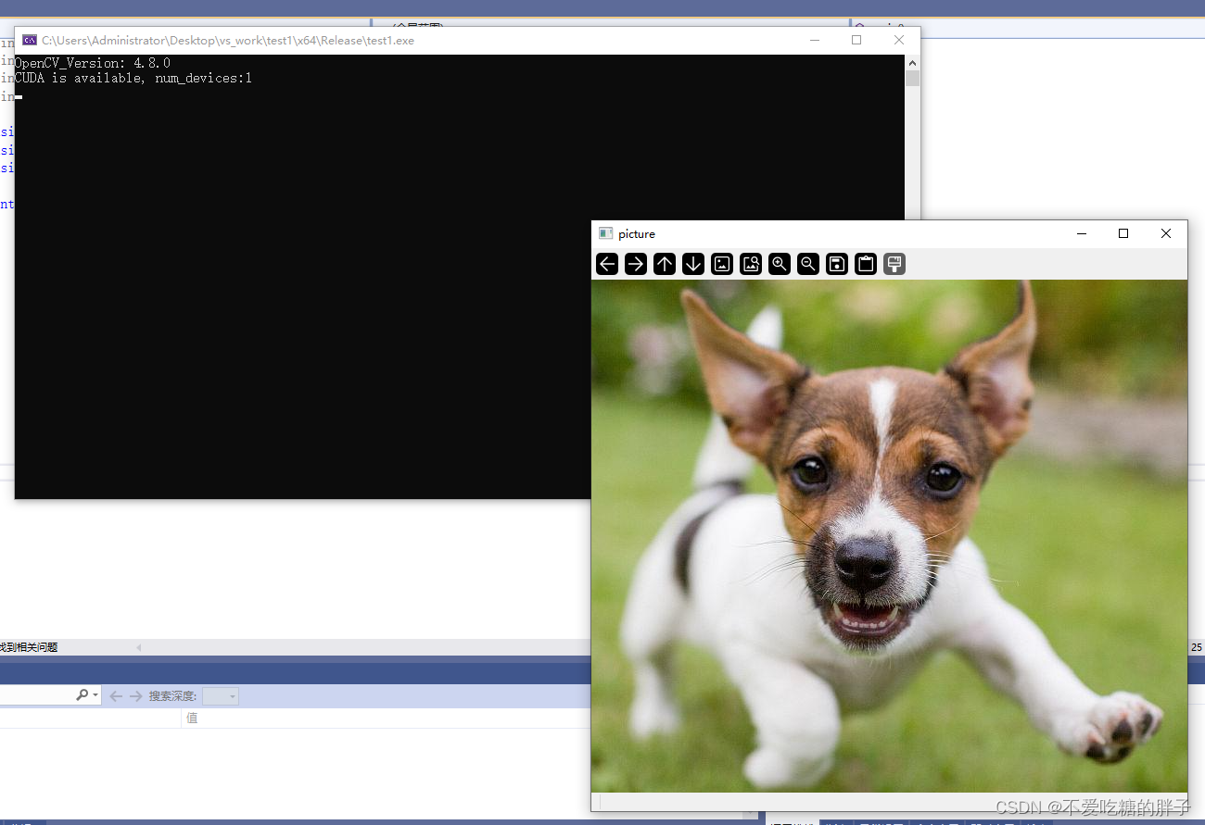Pan the image up using the up arrow icon
This screenshot has height=825, width=1205.
(664, 264)
